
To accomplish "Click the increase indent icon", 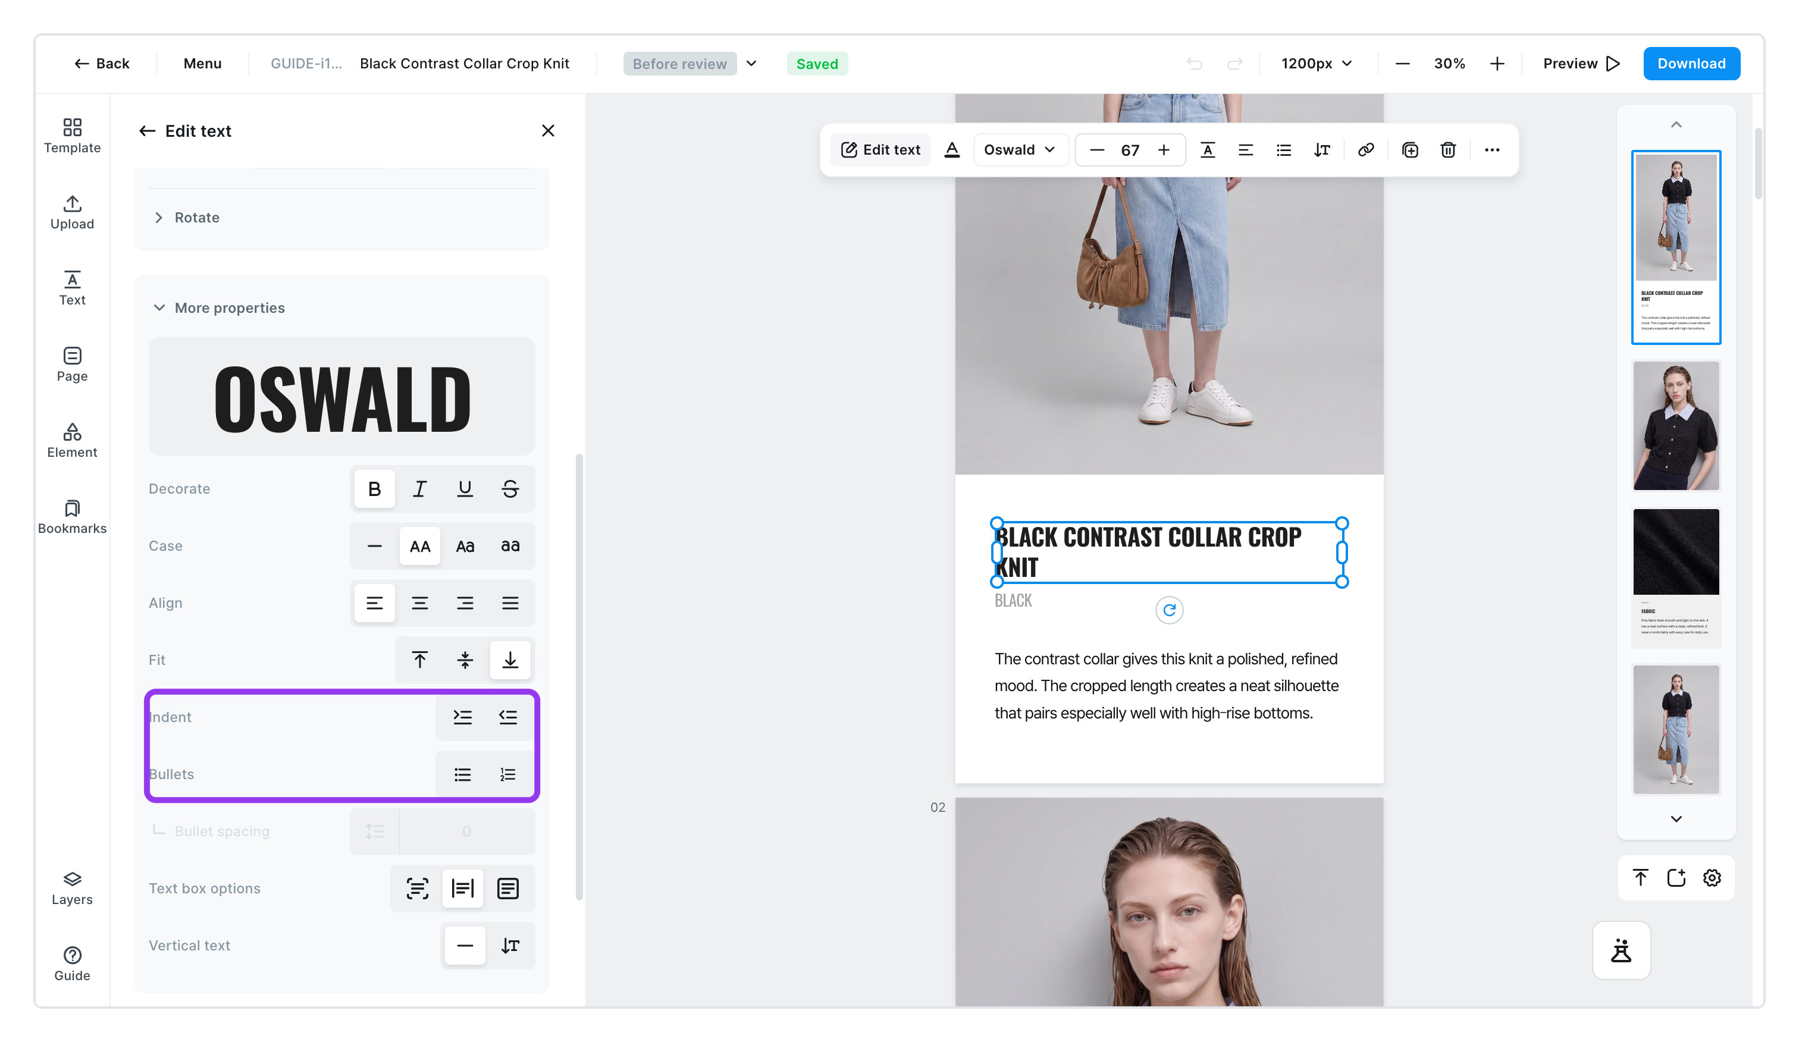I will [463, 717].
